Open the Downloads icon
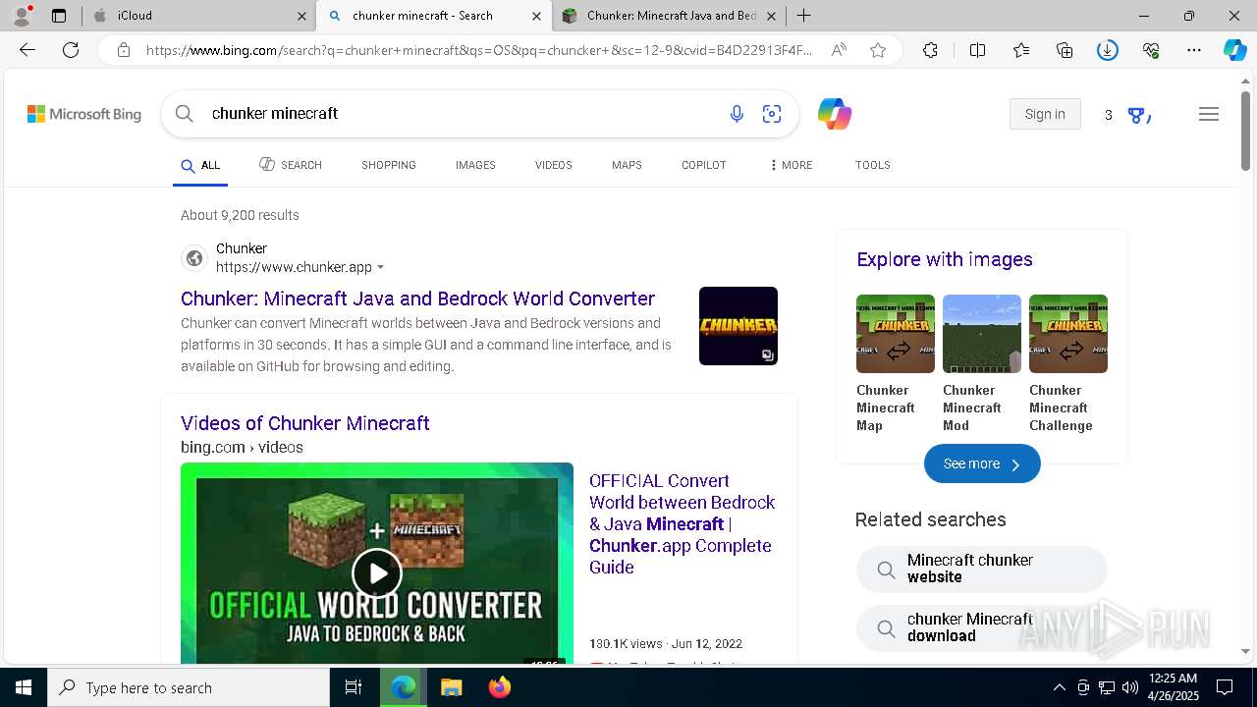The image size is (1257, 707). [x=1108, y=50]
